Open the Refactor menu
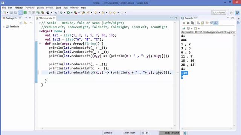 coord(19,7)
